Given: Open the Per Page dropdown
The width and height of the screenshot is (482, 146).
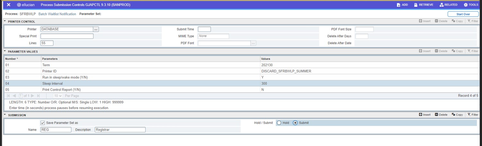Looking at the screenshot, I should tap(58, 96).
